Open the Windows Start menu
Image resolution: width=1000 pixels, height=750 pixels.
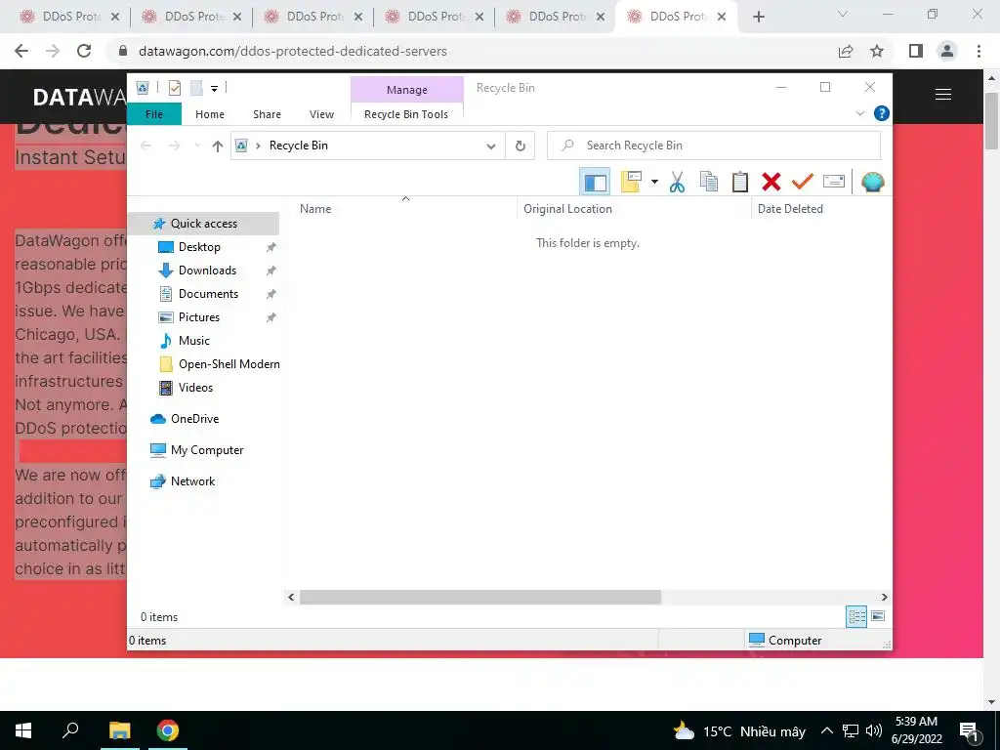point(23,730)
